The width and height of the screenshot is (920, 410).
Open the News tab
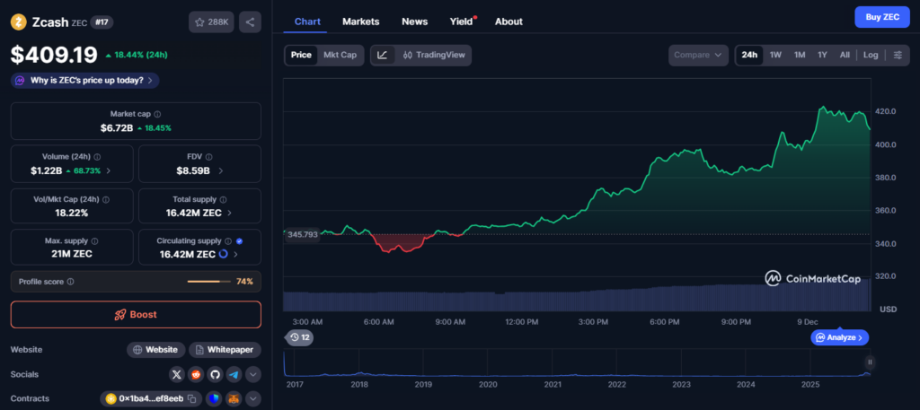(x=414, y=22)
